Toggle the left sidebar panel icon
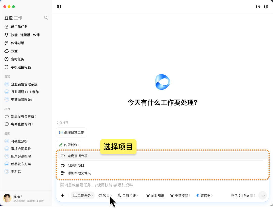 [x=59, y=7]
